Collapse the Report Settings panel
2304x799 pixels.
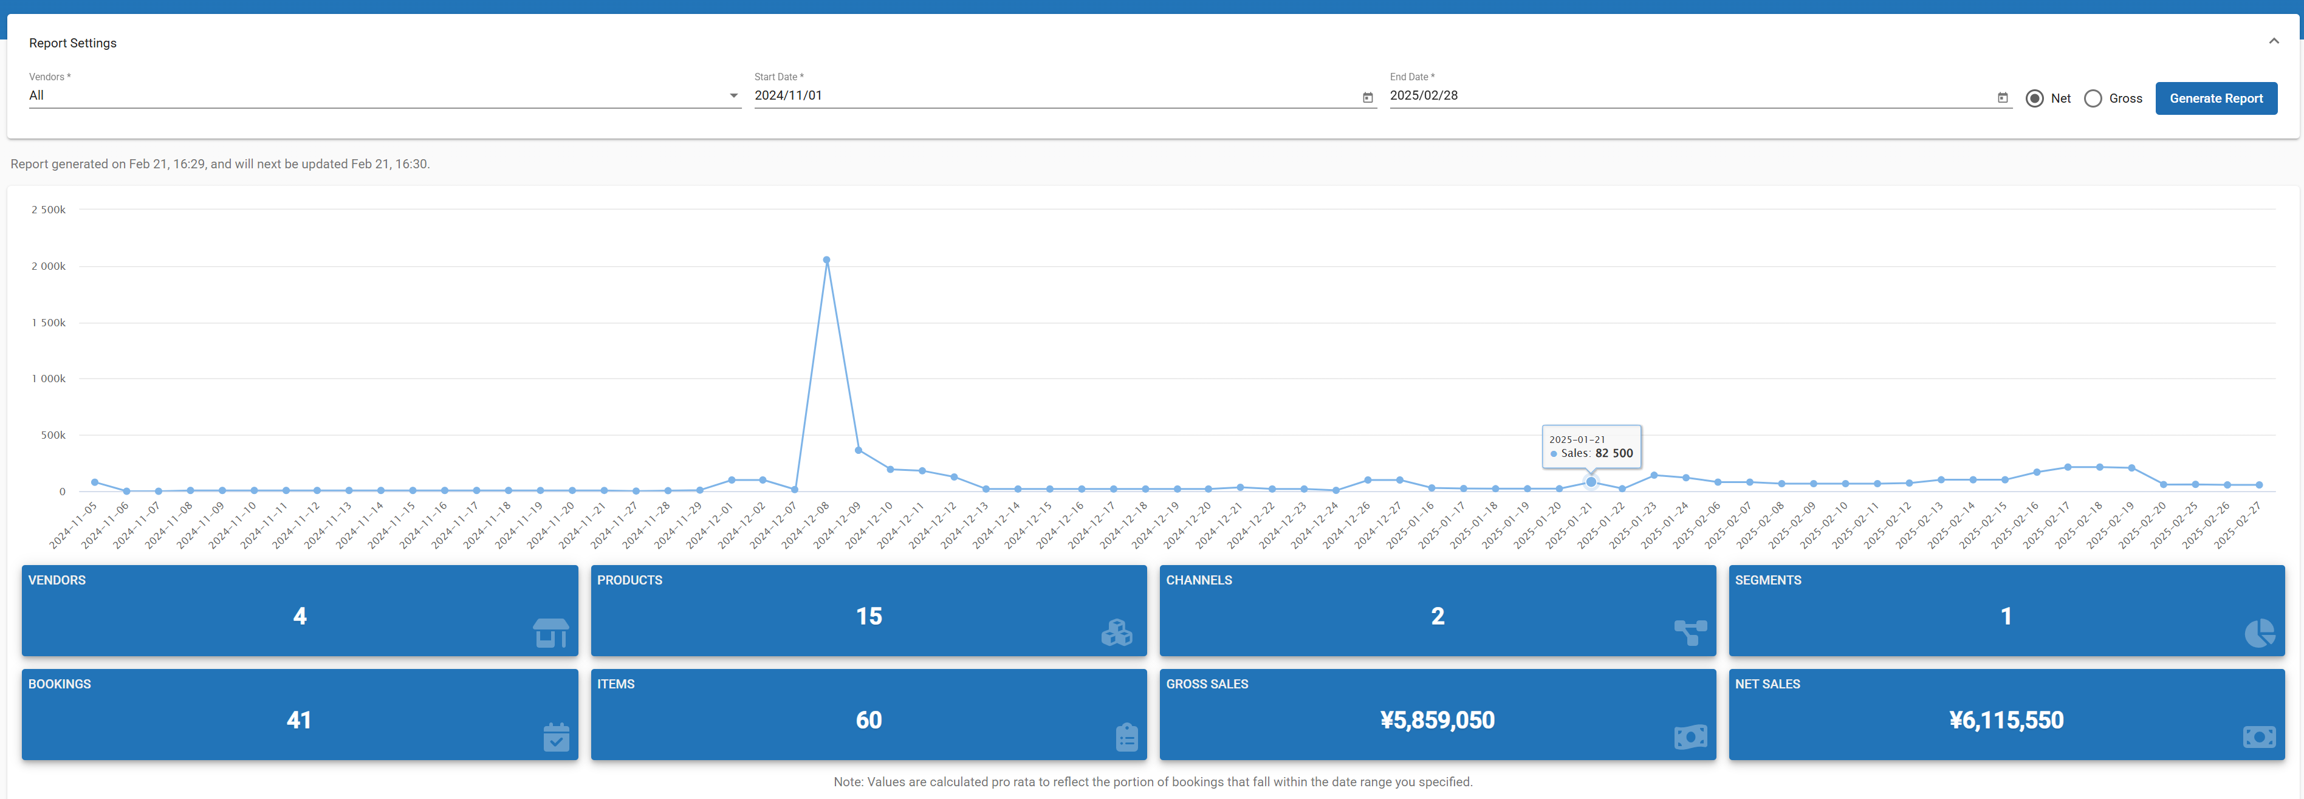pos(2272,41)
